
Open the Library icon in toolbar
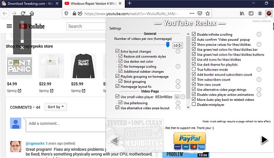(242, 13)
